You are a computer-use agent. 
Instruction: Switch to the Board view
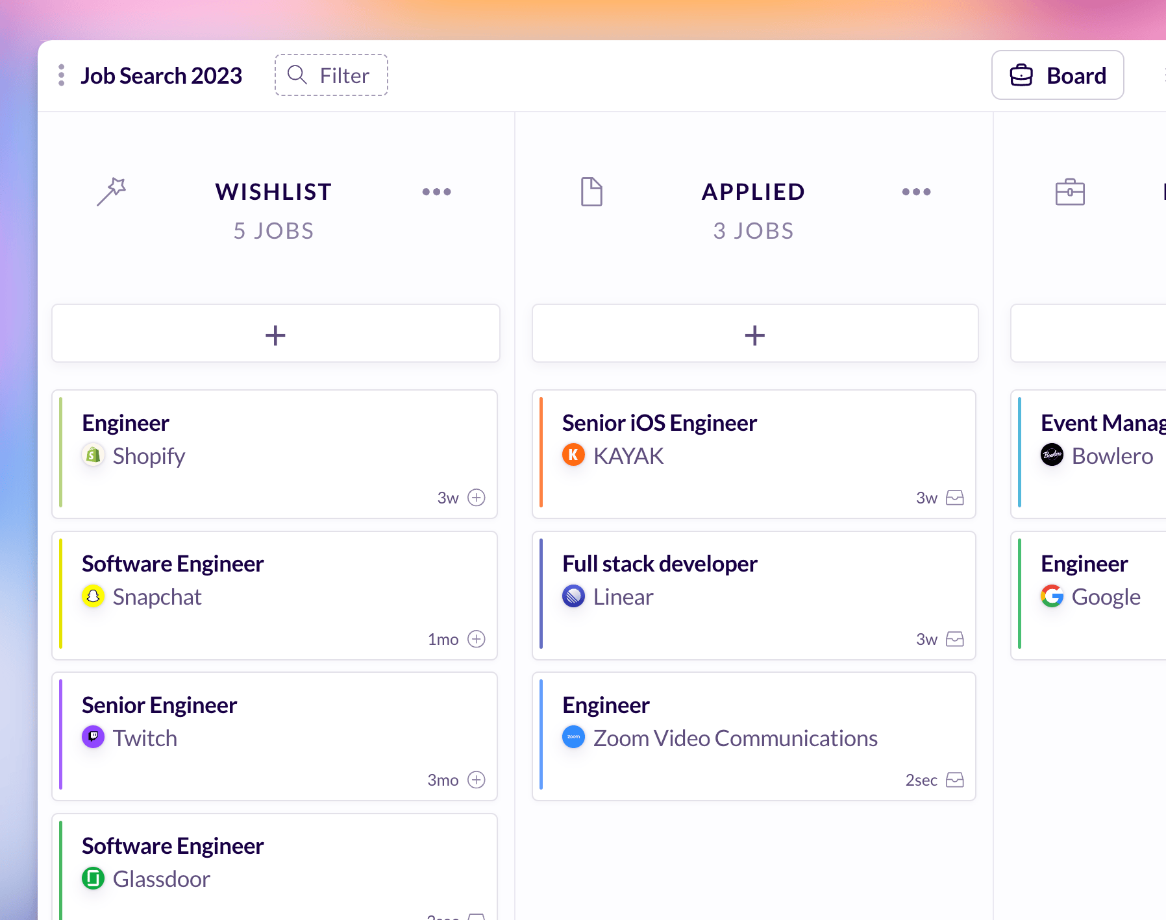click(1058, 75)
